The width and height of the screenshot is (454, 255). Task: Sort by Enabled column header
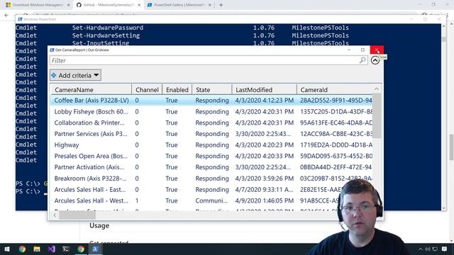[177, 90]
